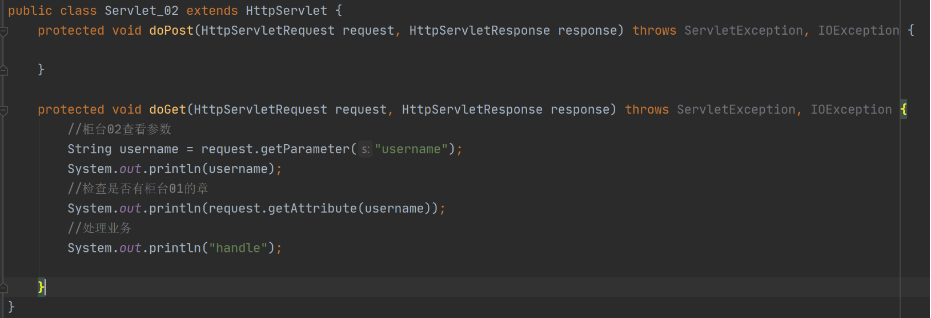931x318 pixels.
Task: Click the highlighted closing brace of doGet
Action: [x=41, y=287]
